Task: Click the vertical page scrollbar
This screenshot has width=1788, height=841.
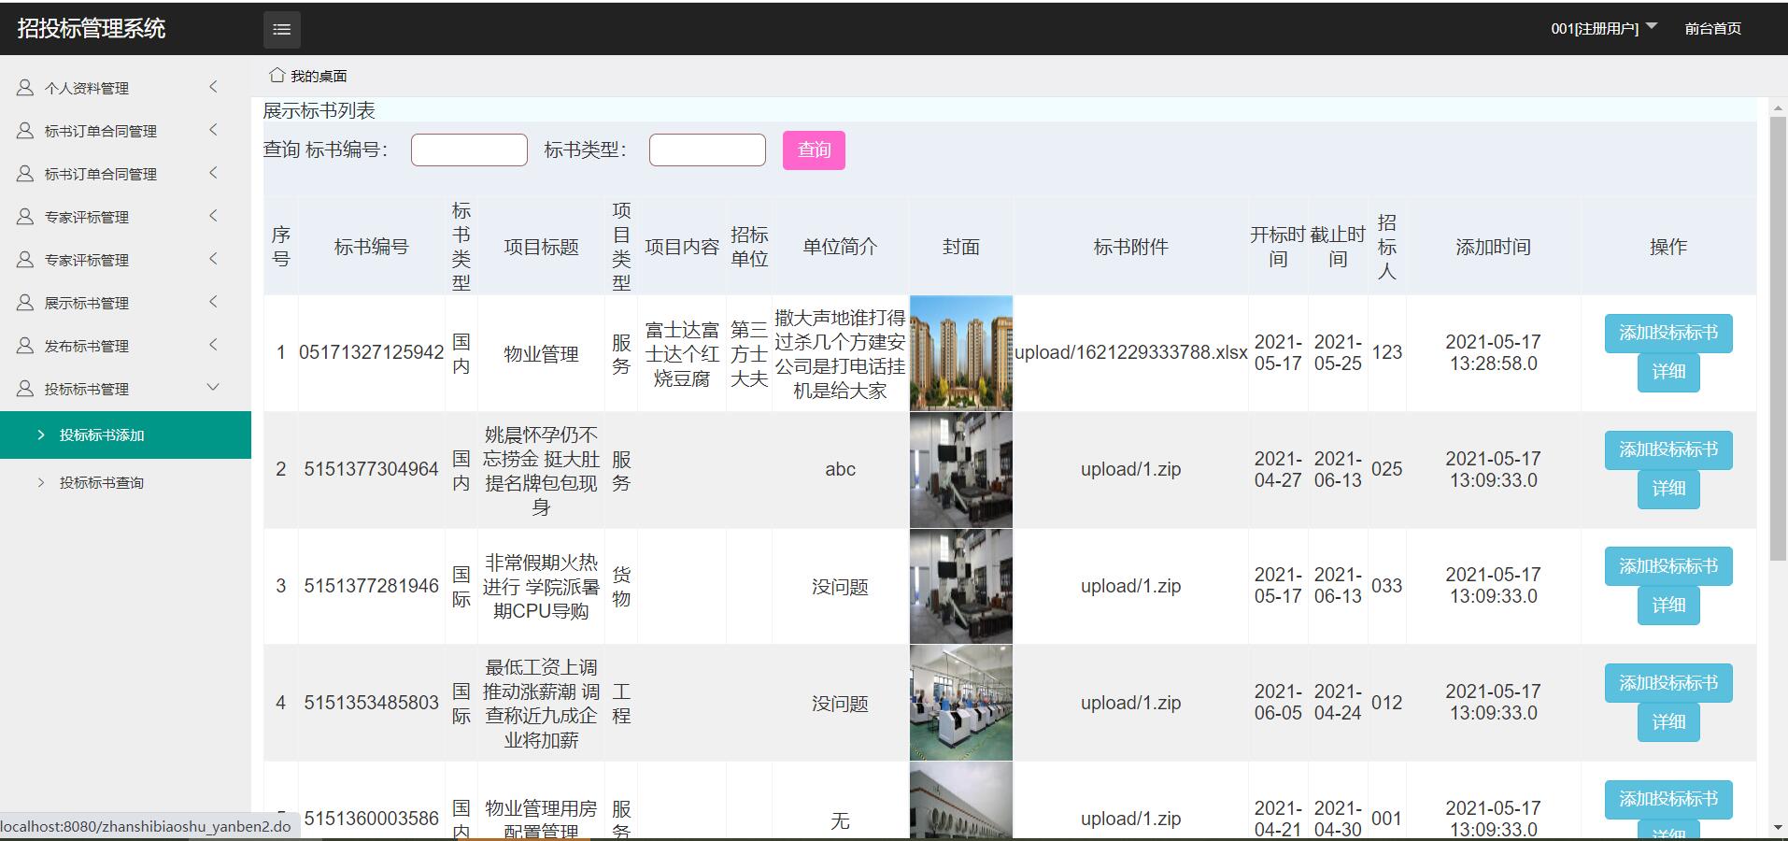Action: pyautogui.click(x=1778, y=338)
